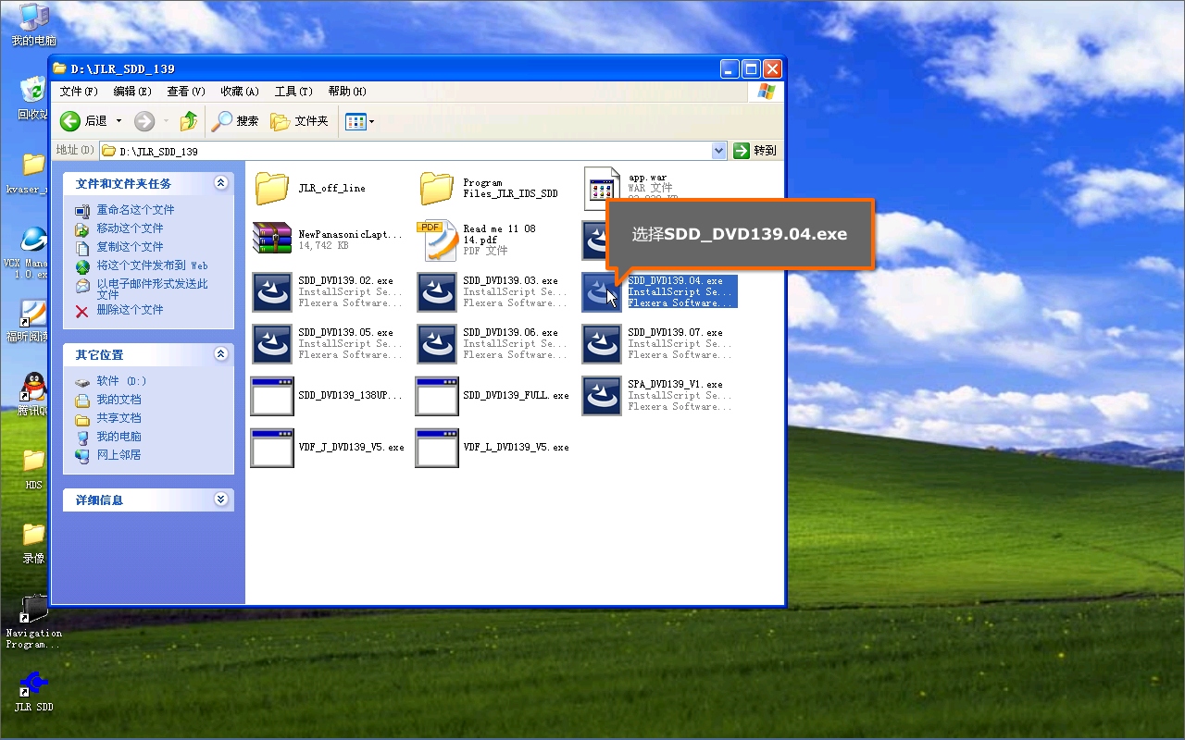The height and width of the screenshot is (740, 1185).
Task: Select the SDD_DVD139_138UP file icon
Action: (x=272, y=396)
